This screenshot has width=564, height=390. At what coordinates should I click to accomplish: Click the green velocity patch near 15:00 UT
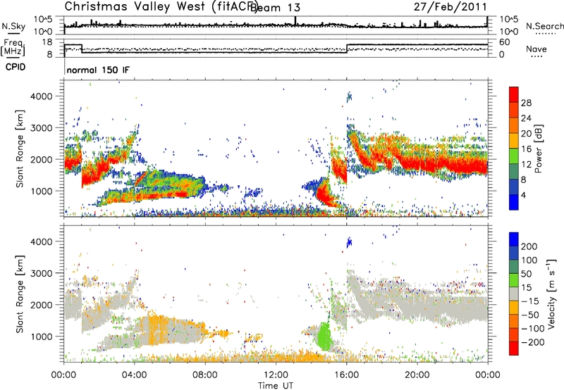coord(325,336)
